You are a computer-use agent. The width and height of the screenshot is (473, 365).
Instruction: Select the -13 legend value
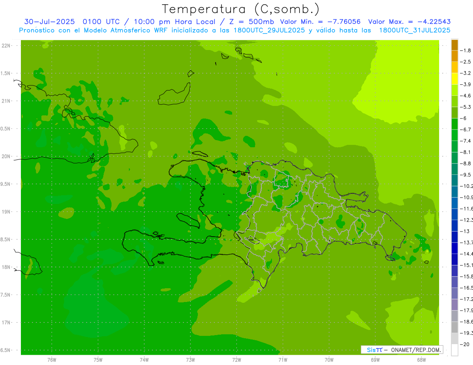[466, 232]
